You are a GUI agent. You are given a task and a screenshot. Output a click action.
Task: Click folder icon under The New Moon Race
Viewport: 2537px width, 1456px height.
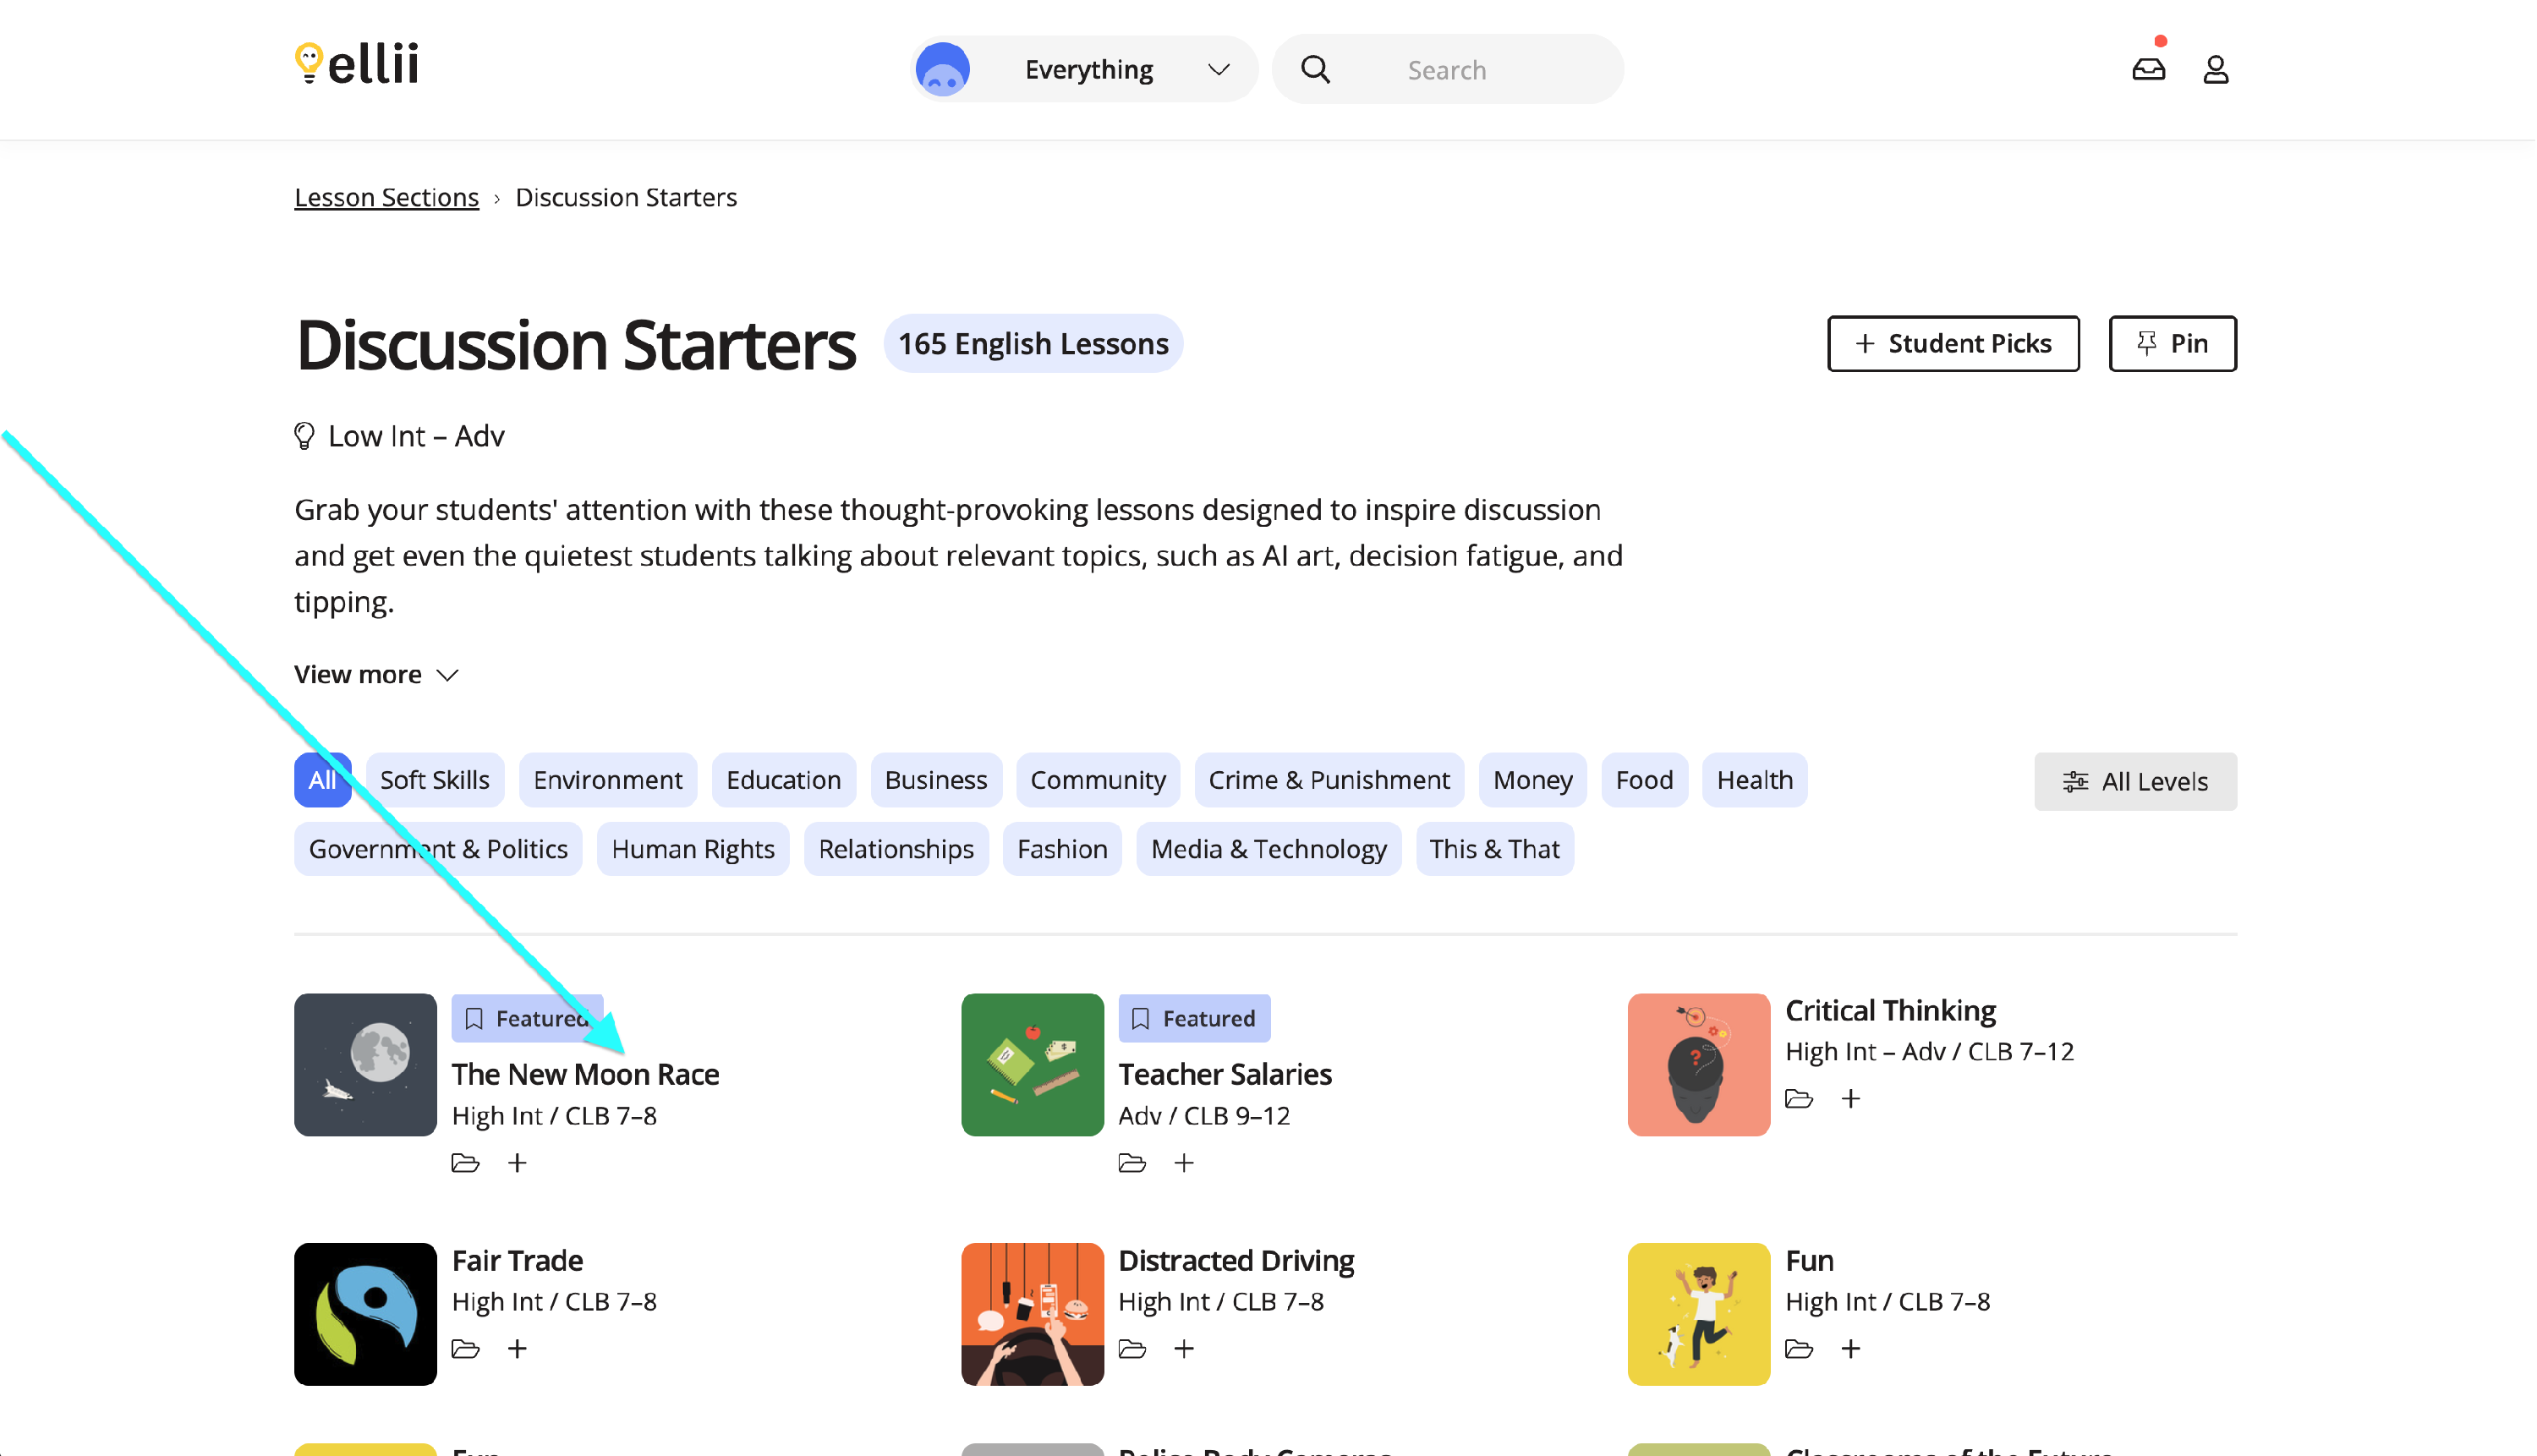click(x=465, y=1163)
